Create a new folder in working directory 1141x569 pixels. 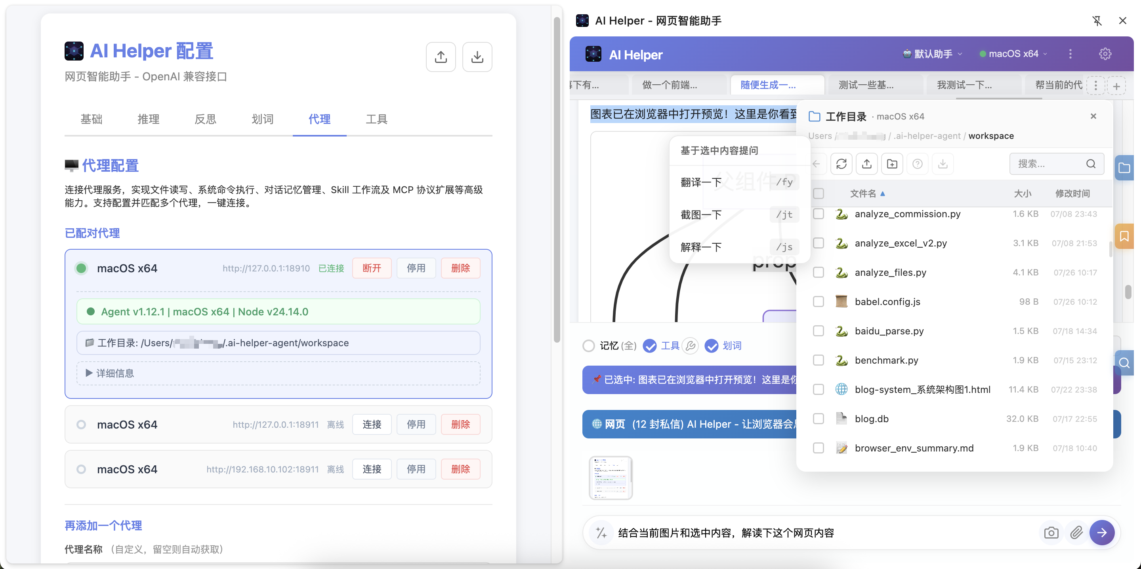[892, 164]
